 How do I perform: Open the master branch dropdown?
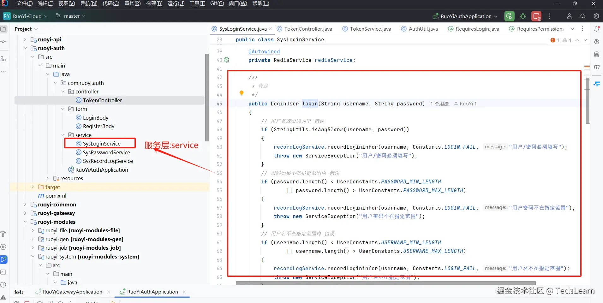(70, 16)
